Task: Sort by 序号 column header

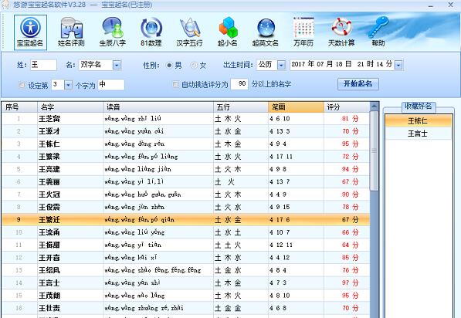Action: (x=20, y=107)
